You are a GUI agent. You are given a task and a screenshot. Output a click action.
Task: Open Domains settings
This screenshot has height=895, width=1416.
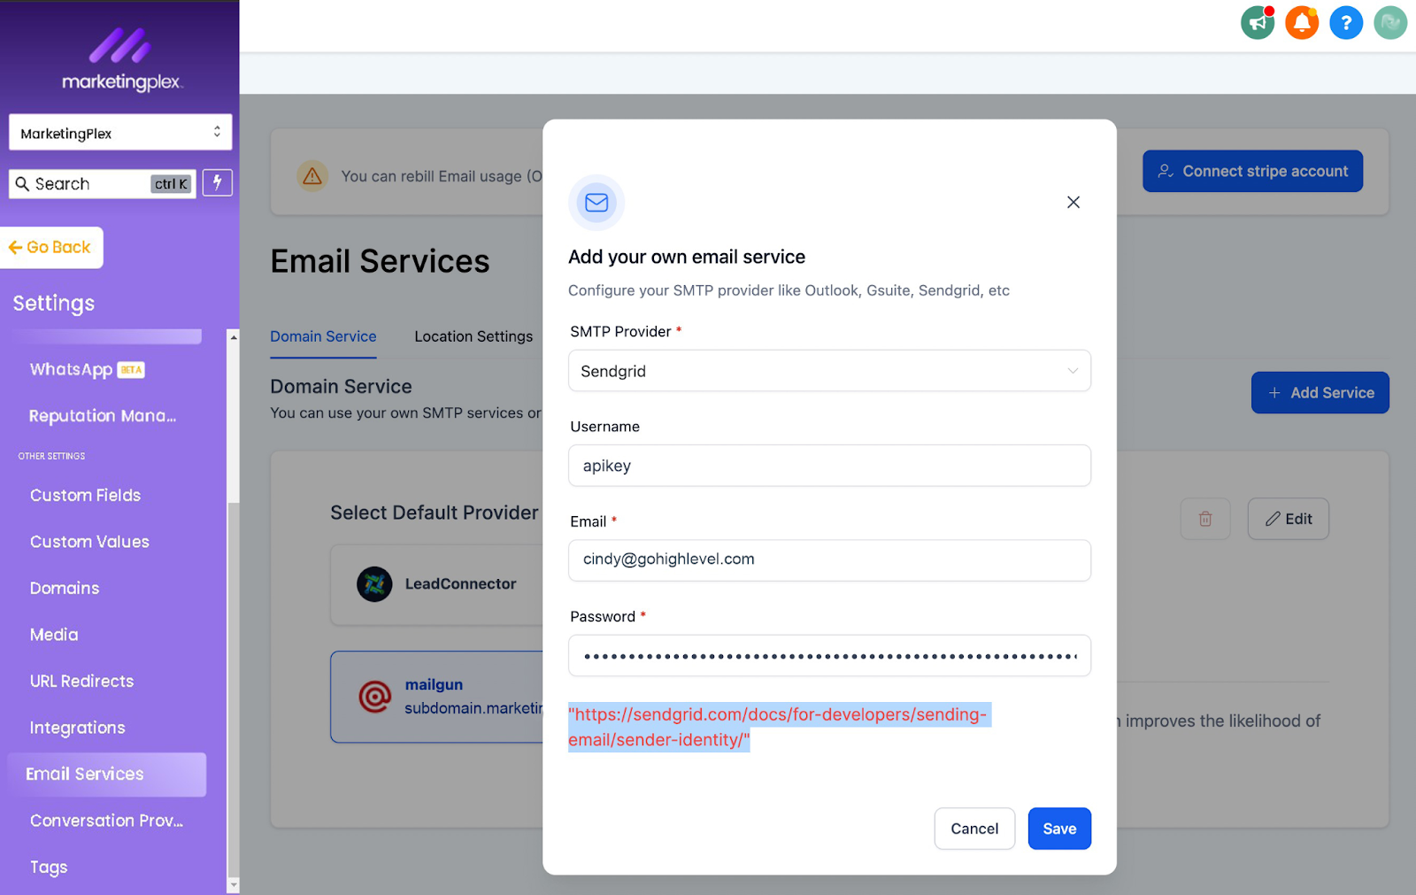click(65, 589)
